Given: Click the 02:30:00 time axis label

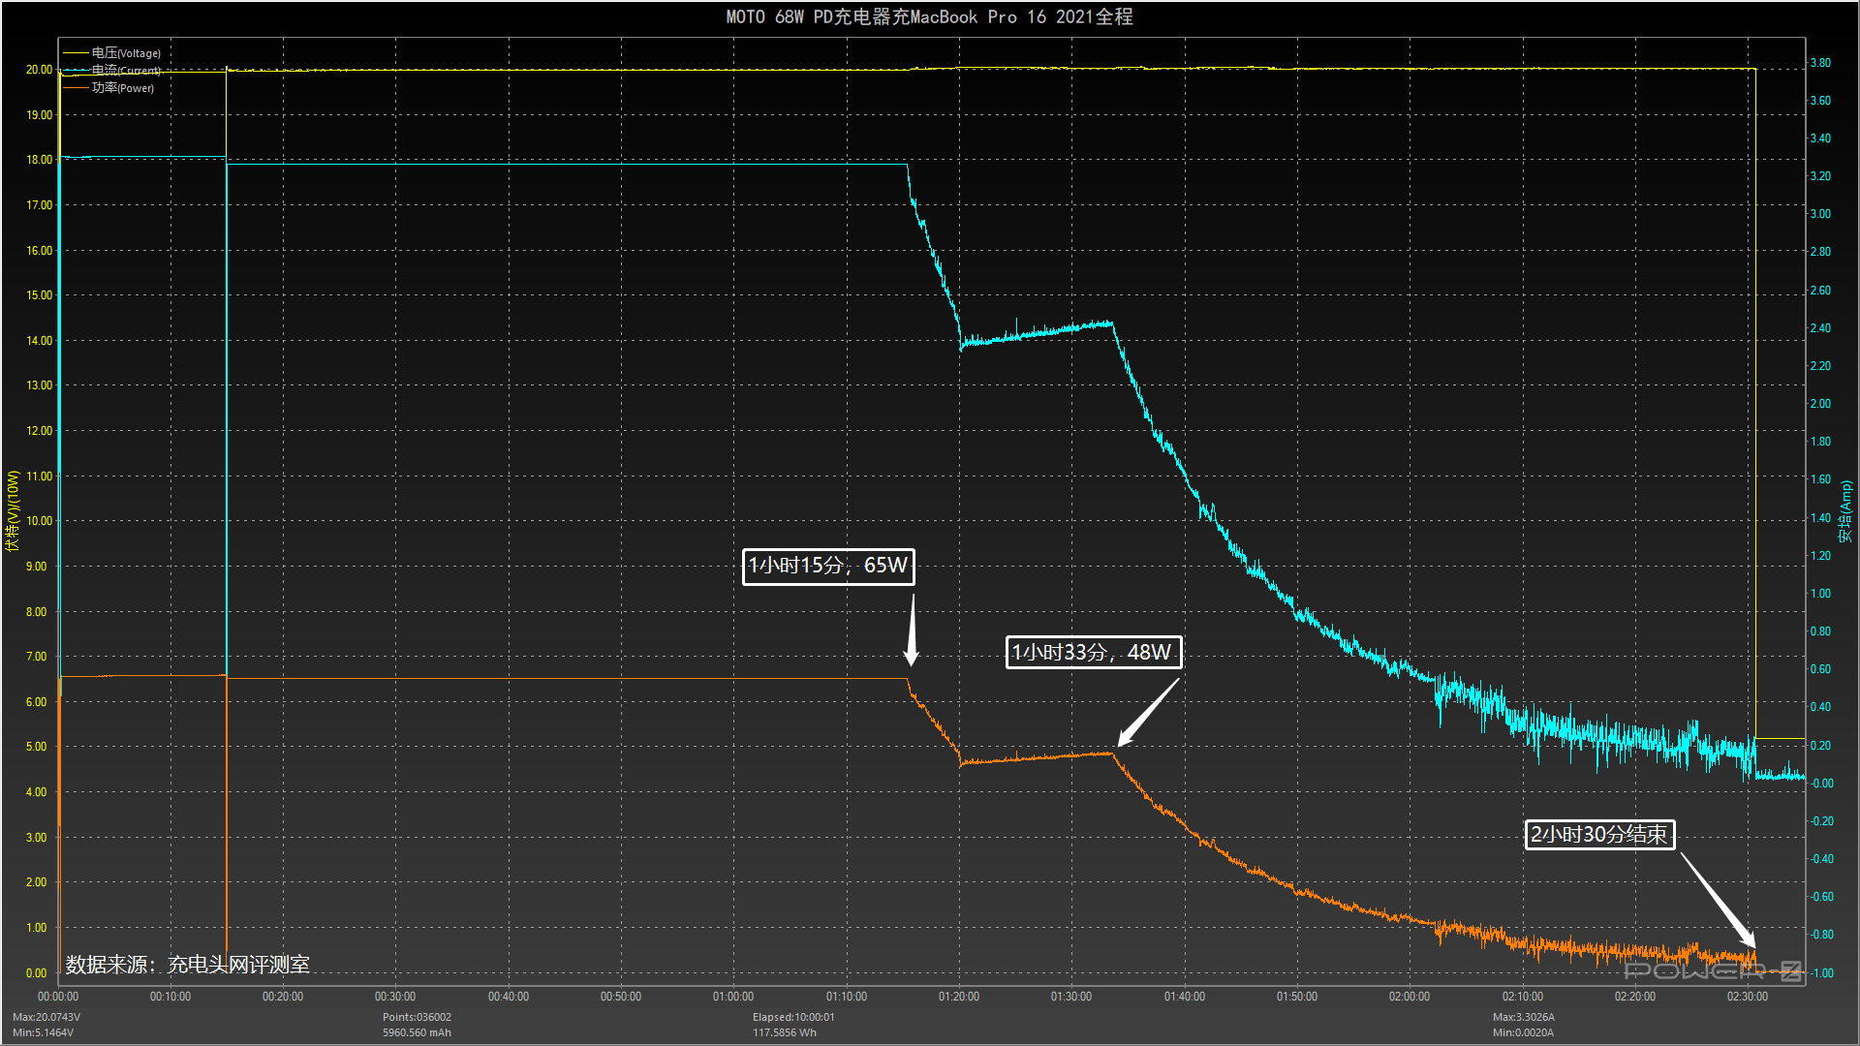Looking at the screenshot, I should coord(1748,997).
